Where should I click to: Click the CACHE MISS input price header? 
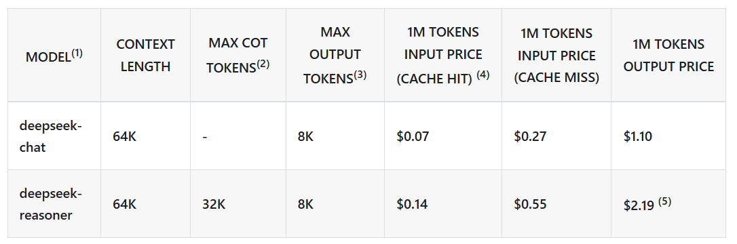click(556, 55)
